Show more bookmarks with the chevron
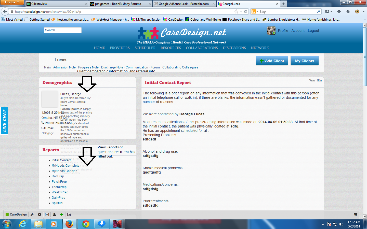Viewport: 367px width, 229px height. click(365, 20)
